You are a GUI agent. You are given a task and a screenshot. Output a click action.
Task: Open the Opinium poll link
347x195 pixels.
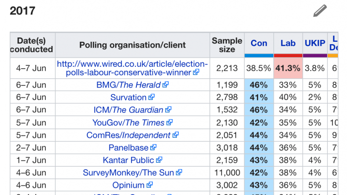click(x=128, y=185)
